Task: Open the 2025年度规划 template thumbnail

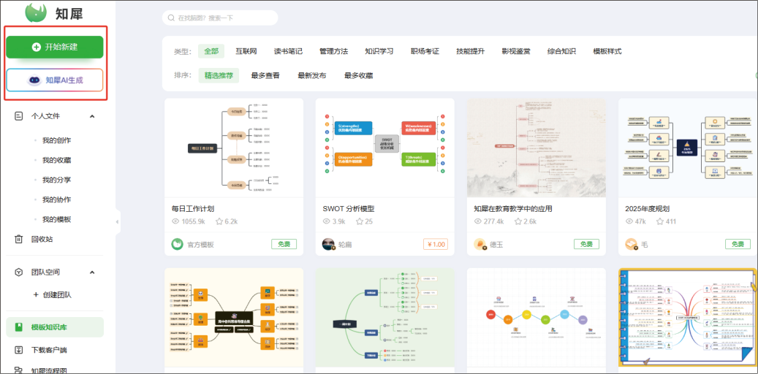Action: click(687, 148)
